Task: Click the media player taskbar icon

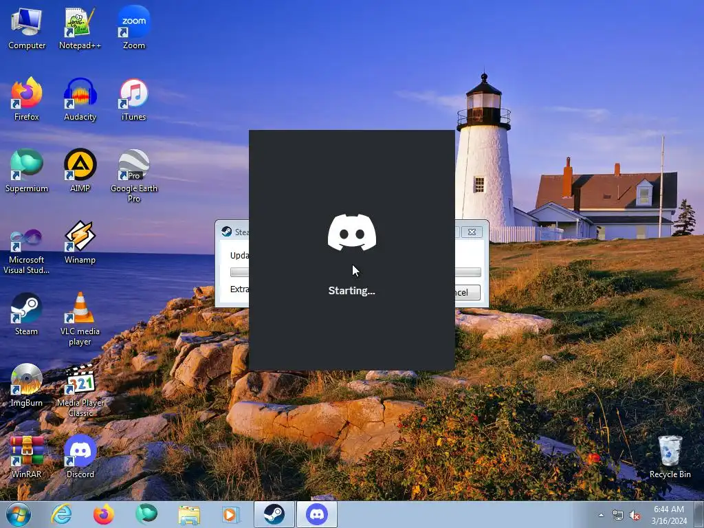Action: click(x=231, y=514)
